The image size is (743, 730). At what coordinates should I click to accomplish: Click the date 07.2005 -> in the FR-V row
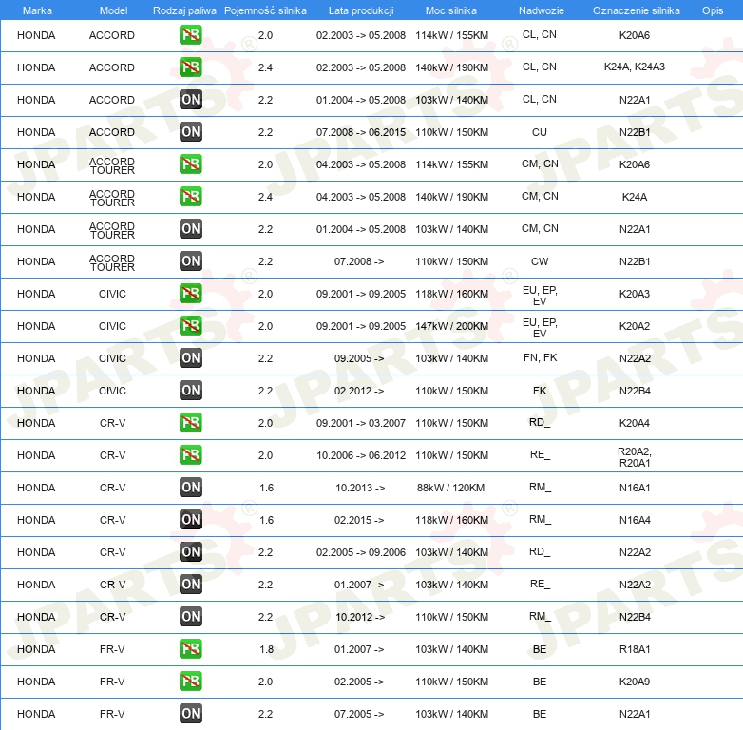point(359,714)
